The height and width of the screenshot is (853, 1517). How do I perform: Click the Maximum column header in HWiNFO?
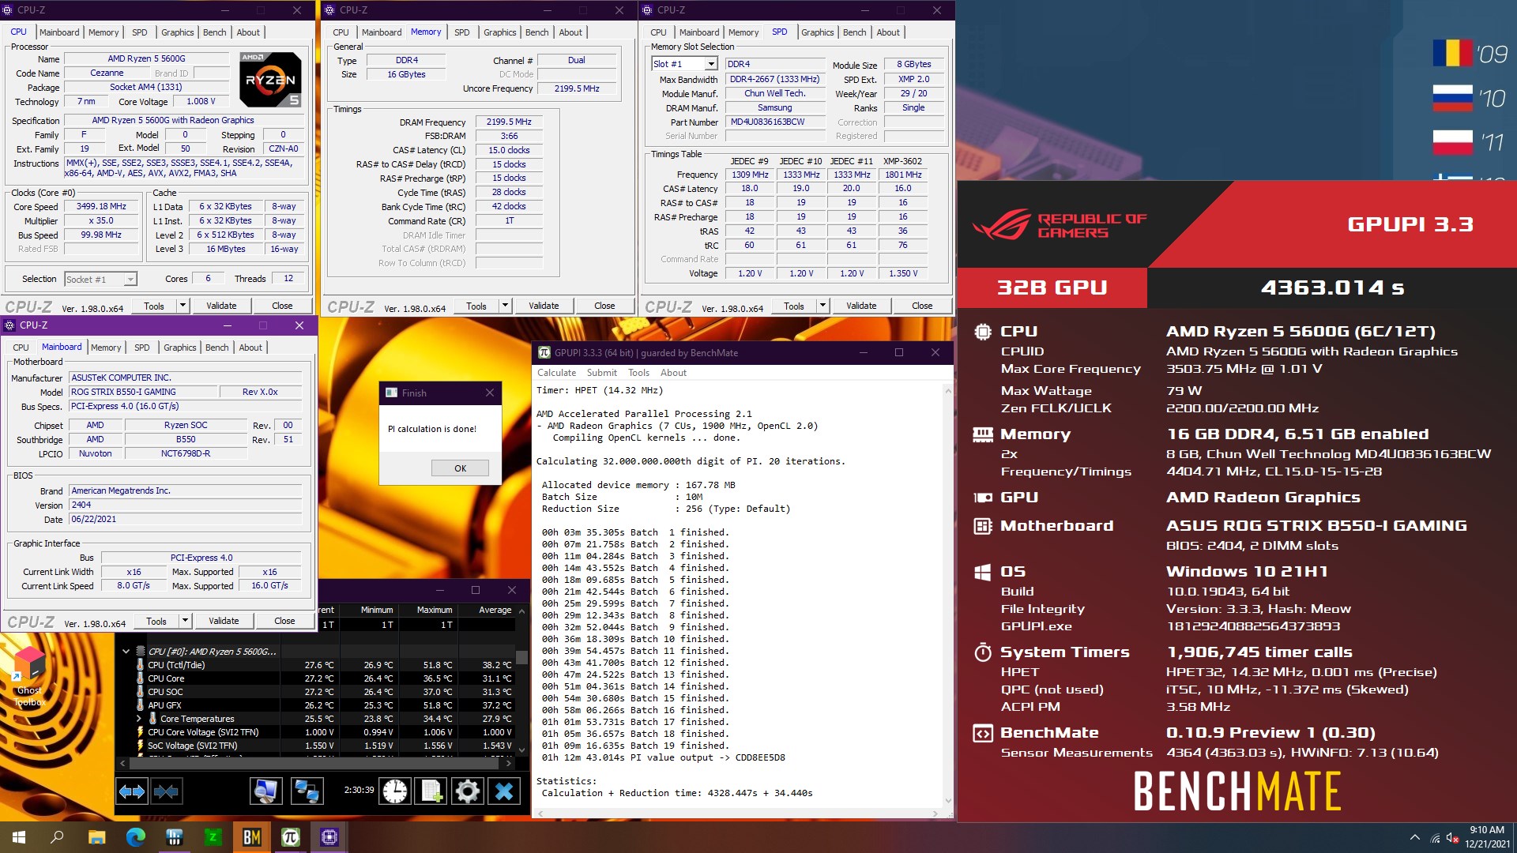tap(435, 610)
